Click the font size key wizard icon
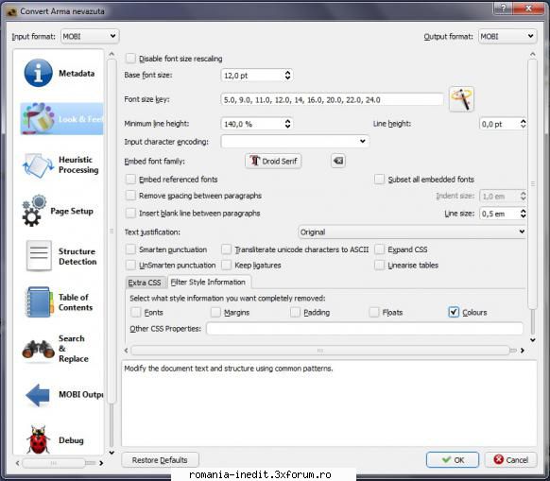This screenshot has width=550, height=481. (x=461, y=99)
